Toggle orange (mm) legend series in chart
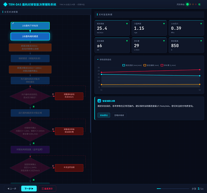The width and height of the screenshot is (207, 193). (x=151, y=65)
